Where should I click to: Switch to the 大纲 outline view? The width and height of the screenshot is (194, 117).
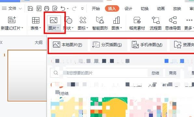click(x=38, y=43)
